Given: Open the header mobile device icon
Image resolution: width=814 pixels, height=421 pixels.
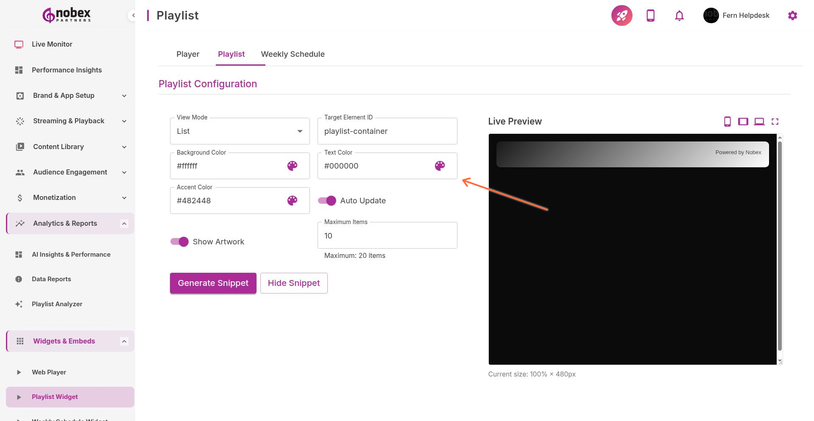Looking at the screenshot, I should pyautogui.click(x=650, y=15).
